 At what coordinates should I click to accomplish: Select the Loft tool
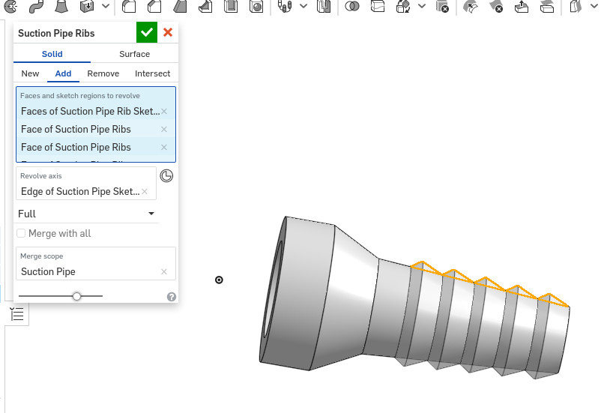61,6
